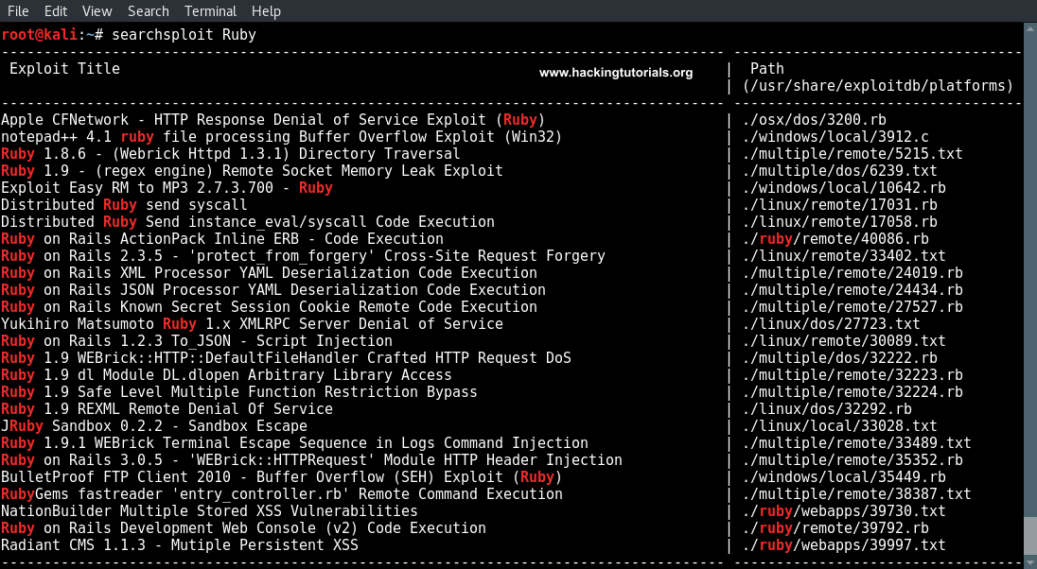Click path './multiple/remote/32224.rb'
Viewport: 1037px width, 569px height.
852,392
